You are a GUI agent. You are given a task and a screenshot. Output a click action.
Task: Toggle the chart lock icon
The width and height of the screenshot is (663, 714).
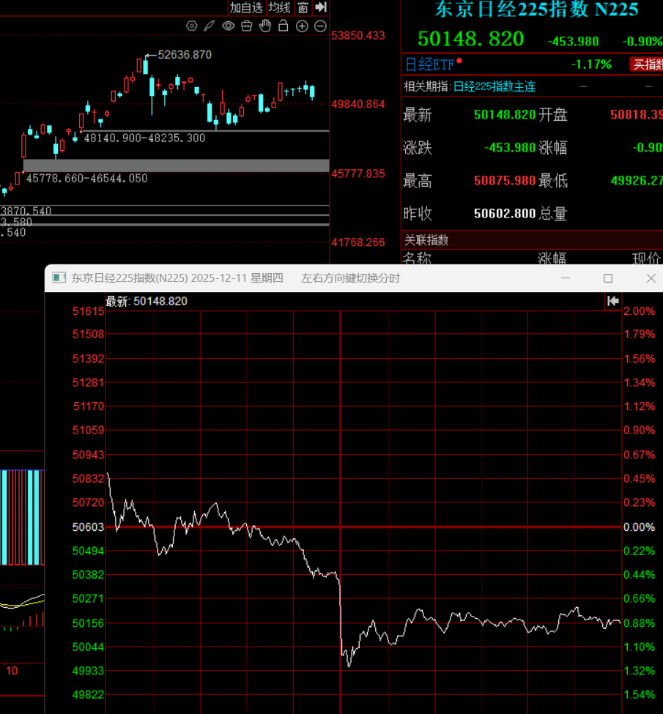click(283, 26)
